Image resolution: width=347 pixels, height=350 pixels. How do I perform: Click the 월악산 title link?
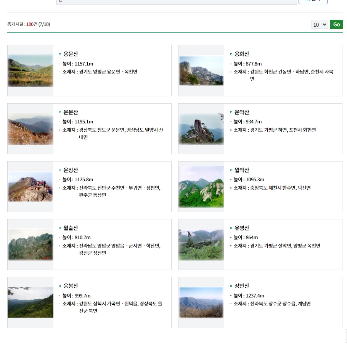(242, 170)
